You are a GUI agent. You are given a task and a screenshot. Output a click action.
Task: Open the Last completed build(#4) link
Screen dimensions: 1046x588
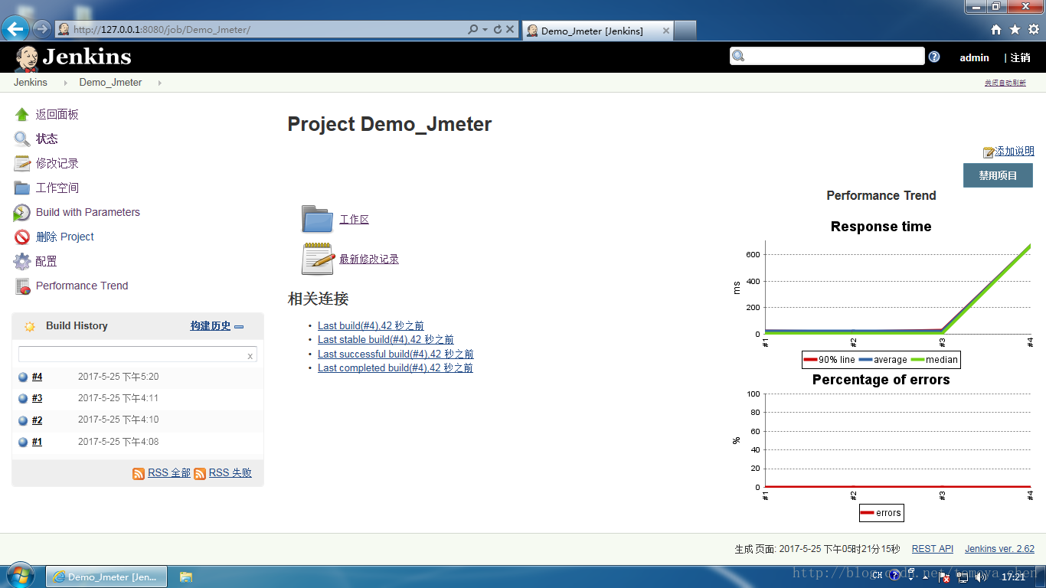tap(395, 368)
